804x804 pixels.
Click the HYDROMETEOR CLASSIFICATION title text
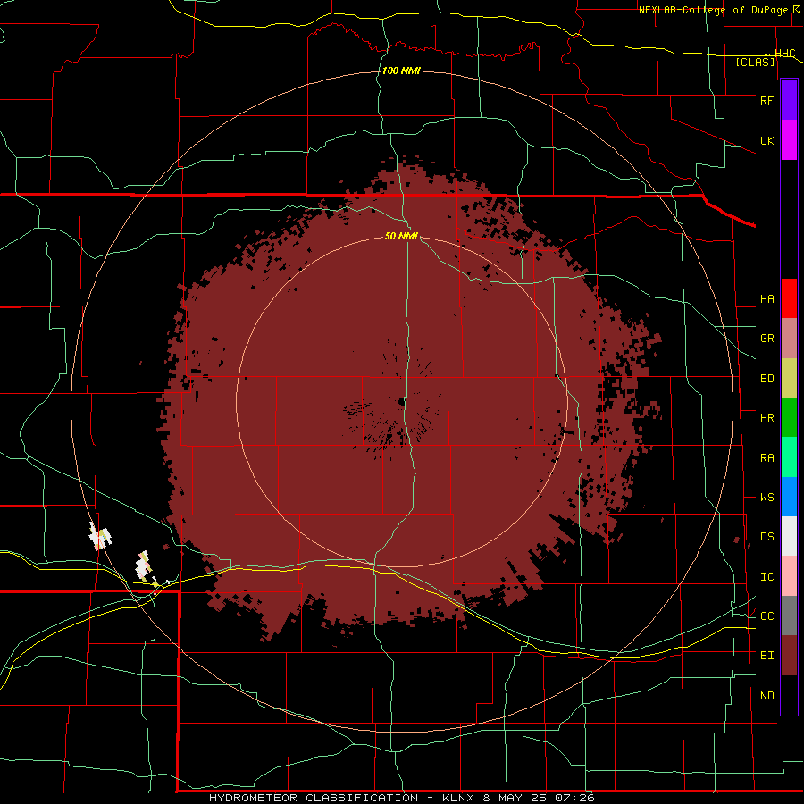(314, 798)
